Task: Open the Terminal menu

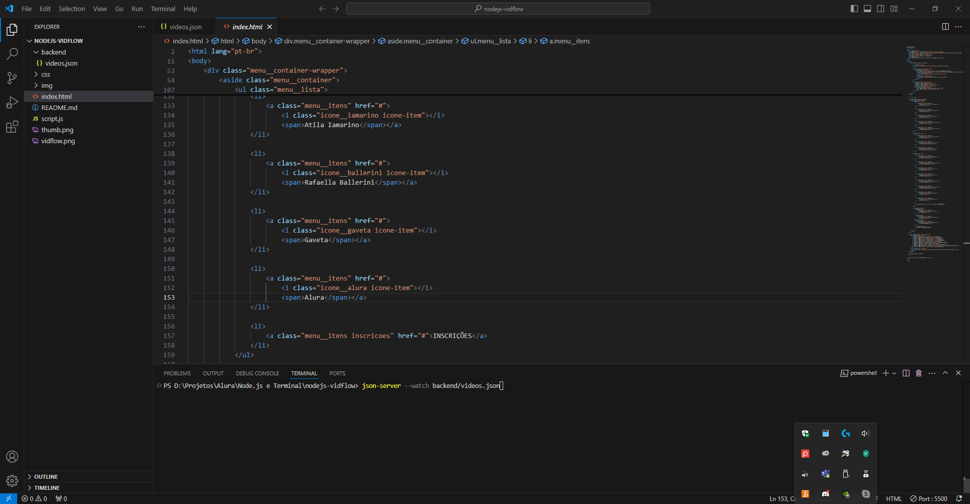Action: [x=163, y=9]
